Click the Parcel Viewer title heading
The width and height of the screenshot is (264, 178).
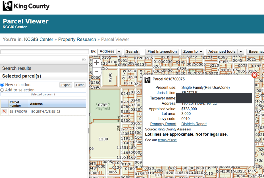tap(26, 21)
